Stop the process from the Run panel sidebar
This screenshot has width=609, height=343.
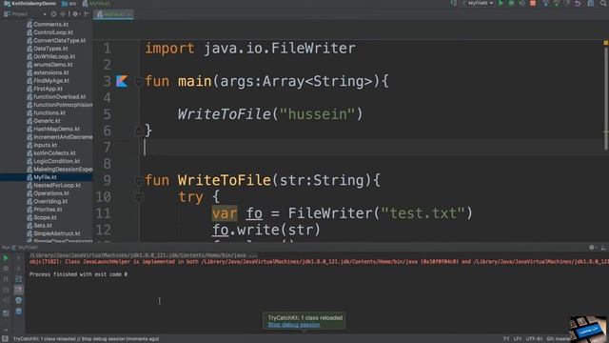(x=6, y=269)
